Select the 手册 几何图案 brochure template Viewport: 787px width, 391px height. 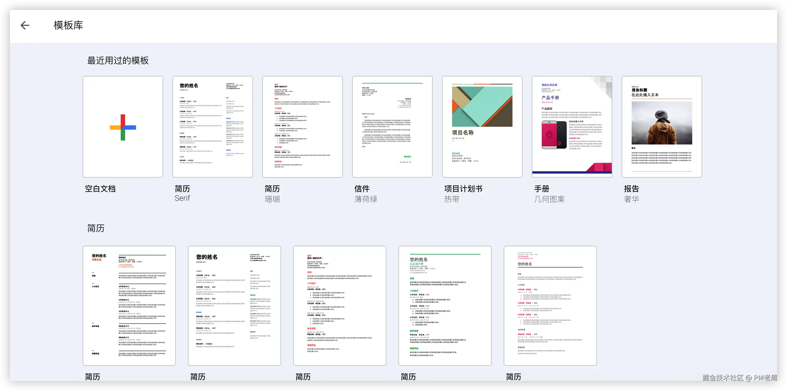(x=572, y=127)
